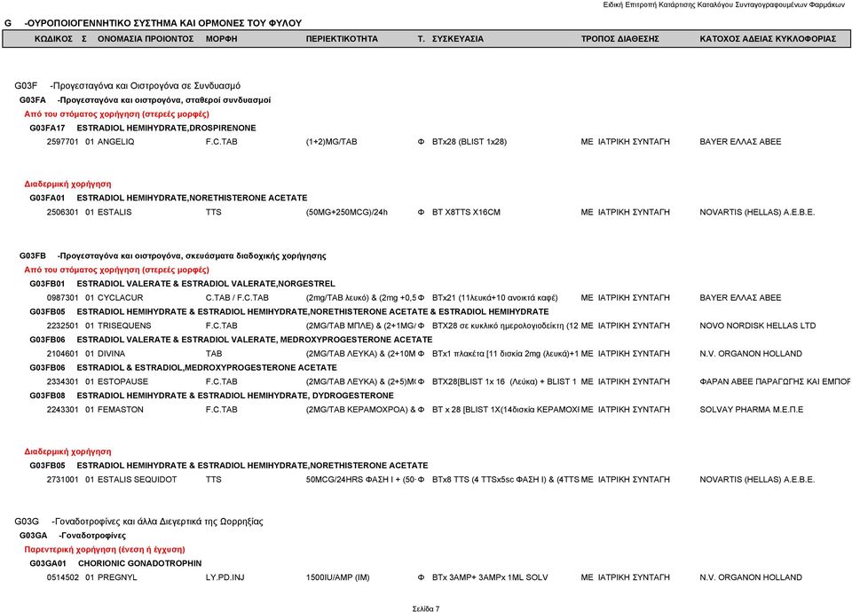Select the G03FA subgroup heading
Image resolution: width=852 pixels, height=612 pixels.
click(x=145, y=100)
